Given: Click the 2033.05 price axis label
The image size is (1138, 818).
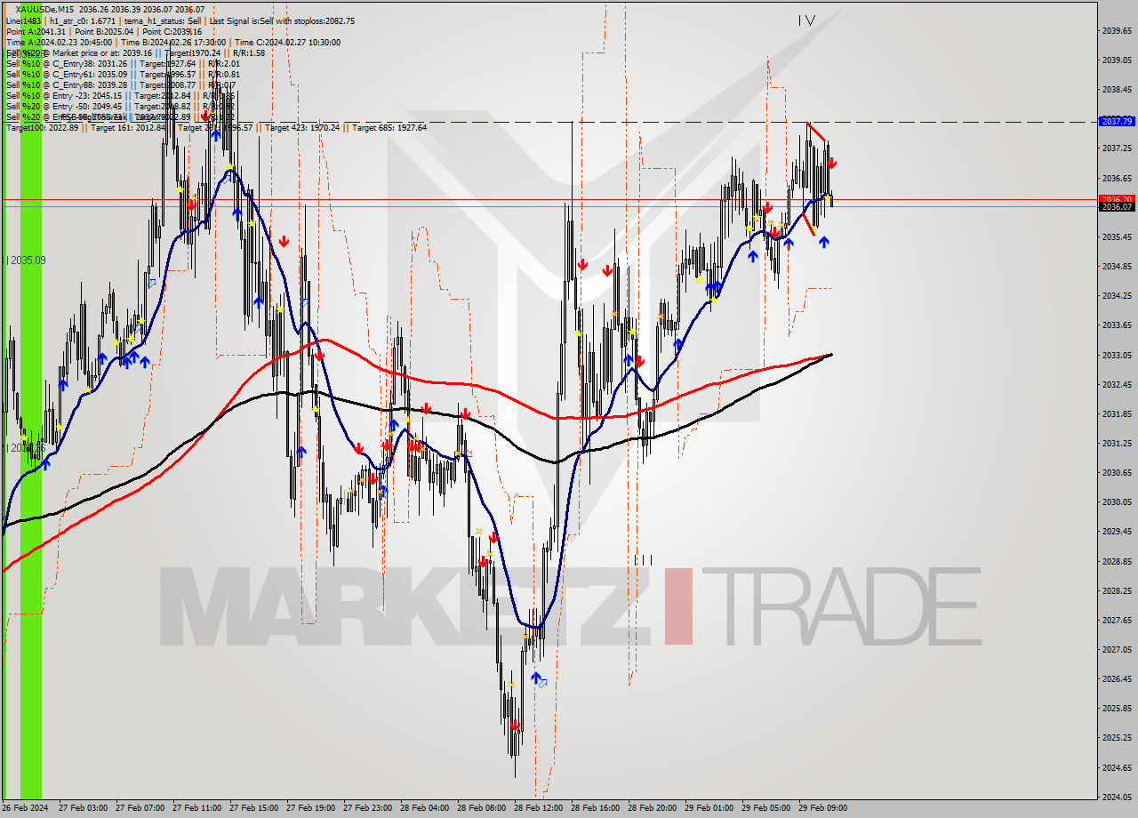Looking at the screenshot, I should coord(1117,355).
